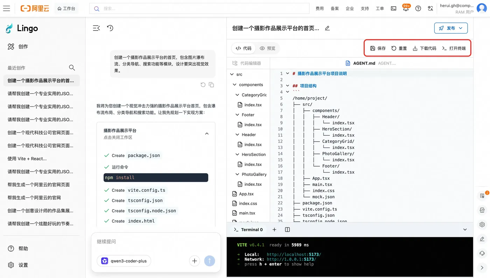
Task: Collapse the CategoryGrid folder
Action: (238, 95)
